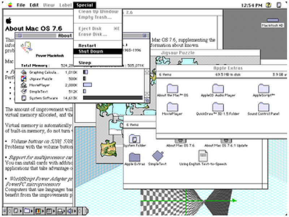Open the Help question-mark menu icon

[x=268, y=5]
